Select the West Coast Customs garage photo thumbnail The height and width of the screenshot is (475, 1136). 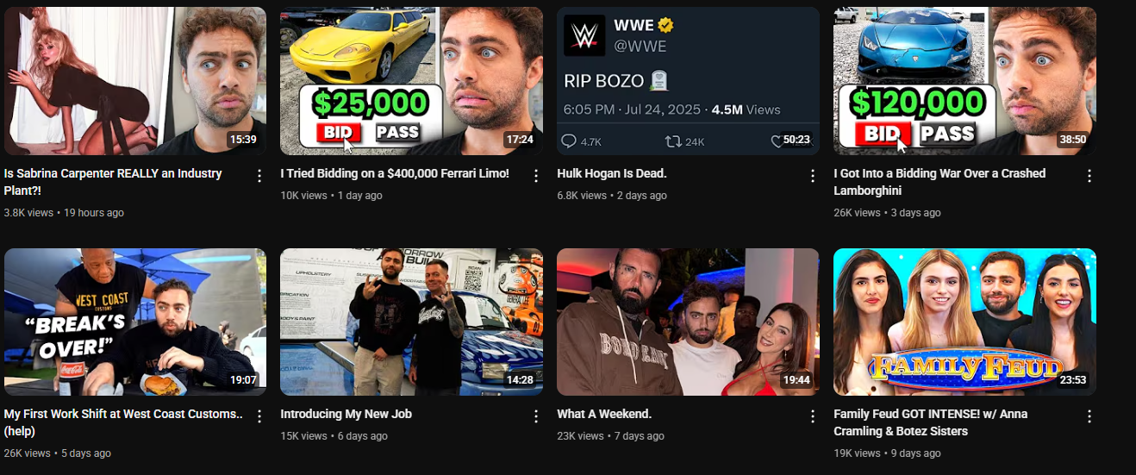412,322
